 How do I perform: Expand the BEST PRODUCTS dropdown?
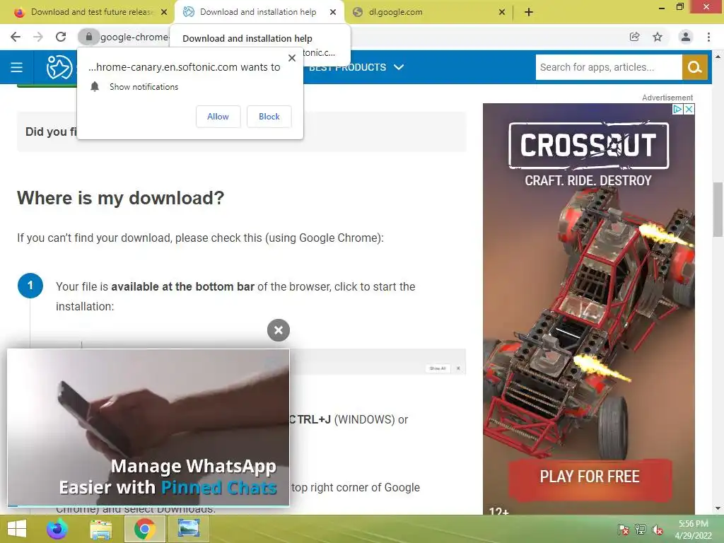356,67
